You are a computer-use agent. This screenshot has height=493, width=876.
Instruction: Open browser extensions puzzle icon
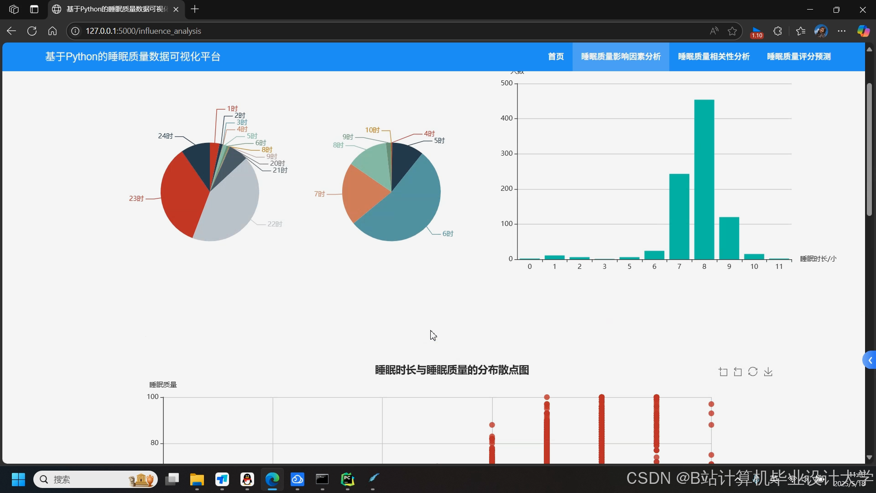click(x=778, y=31)
